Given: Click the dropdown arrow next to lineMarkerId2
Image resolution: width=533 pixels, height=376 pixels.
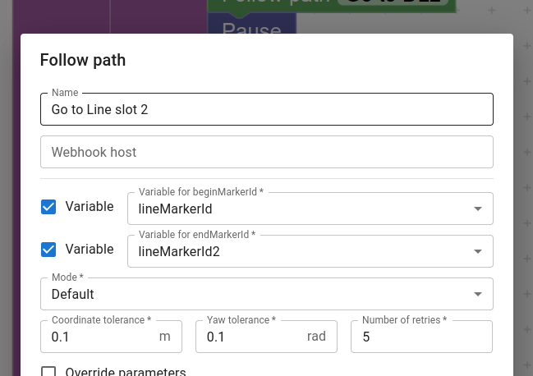Looking at the screenshot, I should click(478, 251).
